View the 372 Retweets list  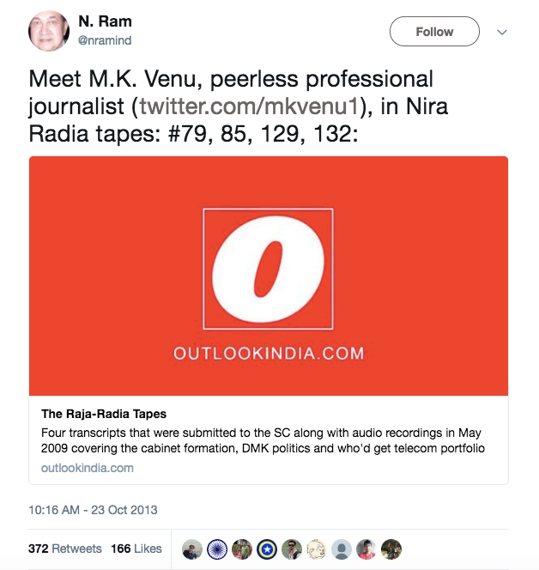coord(65,549)
